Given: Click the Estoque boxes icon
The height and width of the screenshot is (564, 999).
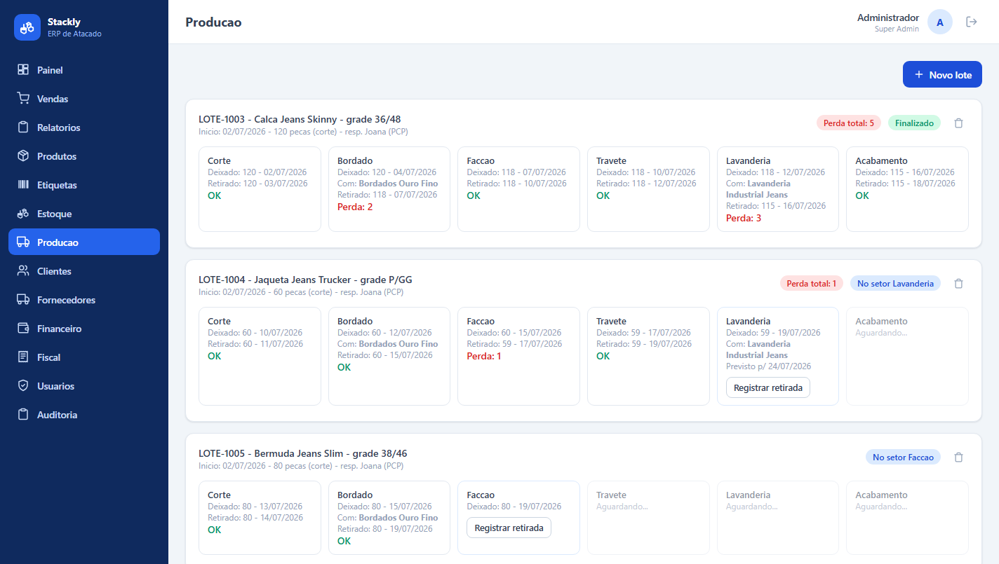Looking at the screenshot, I should click(x=23, y=214).
